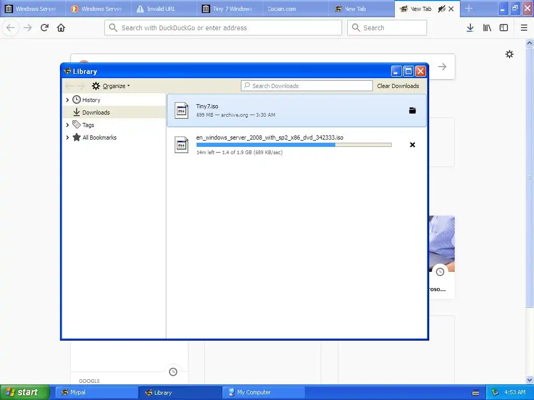This screenshot has height=400, width=534.
Task: Go to the Home page icon
Action: (x=61, y=28)
